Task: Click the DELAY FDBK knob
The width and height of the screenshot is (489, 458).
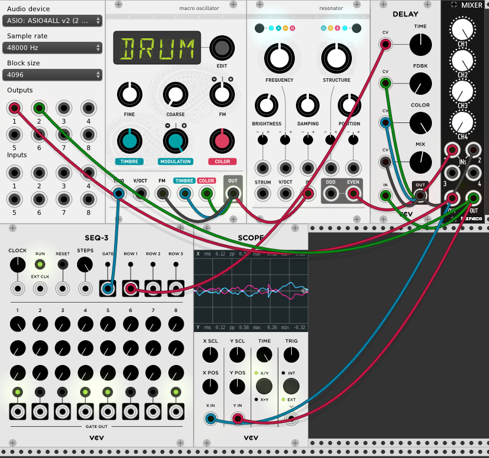Action: [x=420, y=84]
